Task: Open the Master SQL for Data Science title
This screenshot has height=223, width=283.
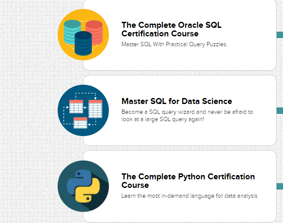Action: tap(177, 101)
